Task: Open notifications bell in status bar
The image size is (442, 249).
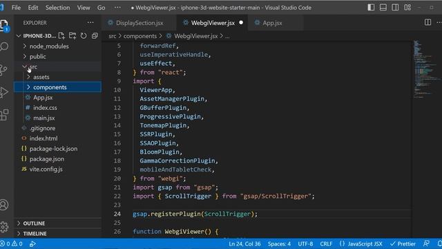Action: click(439, 243)
